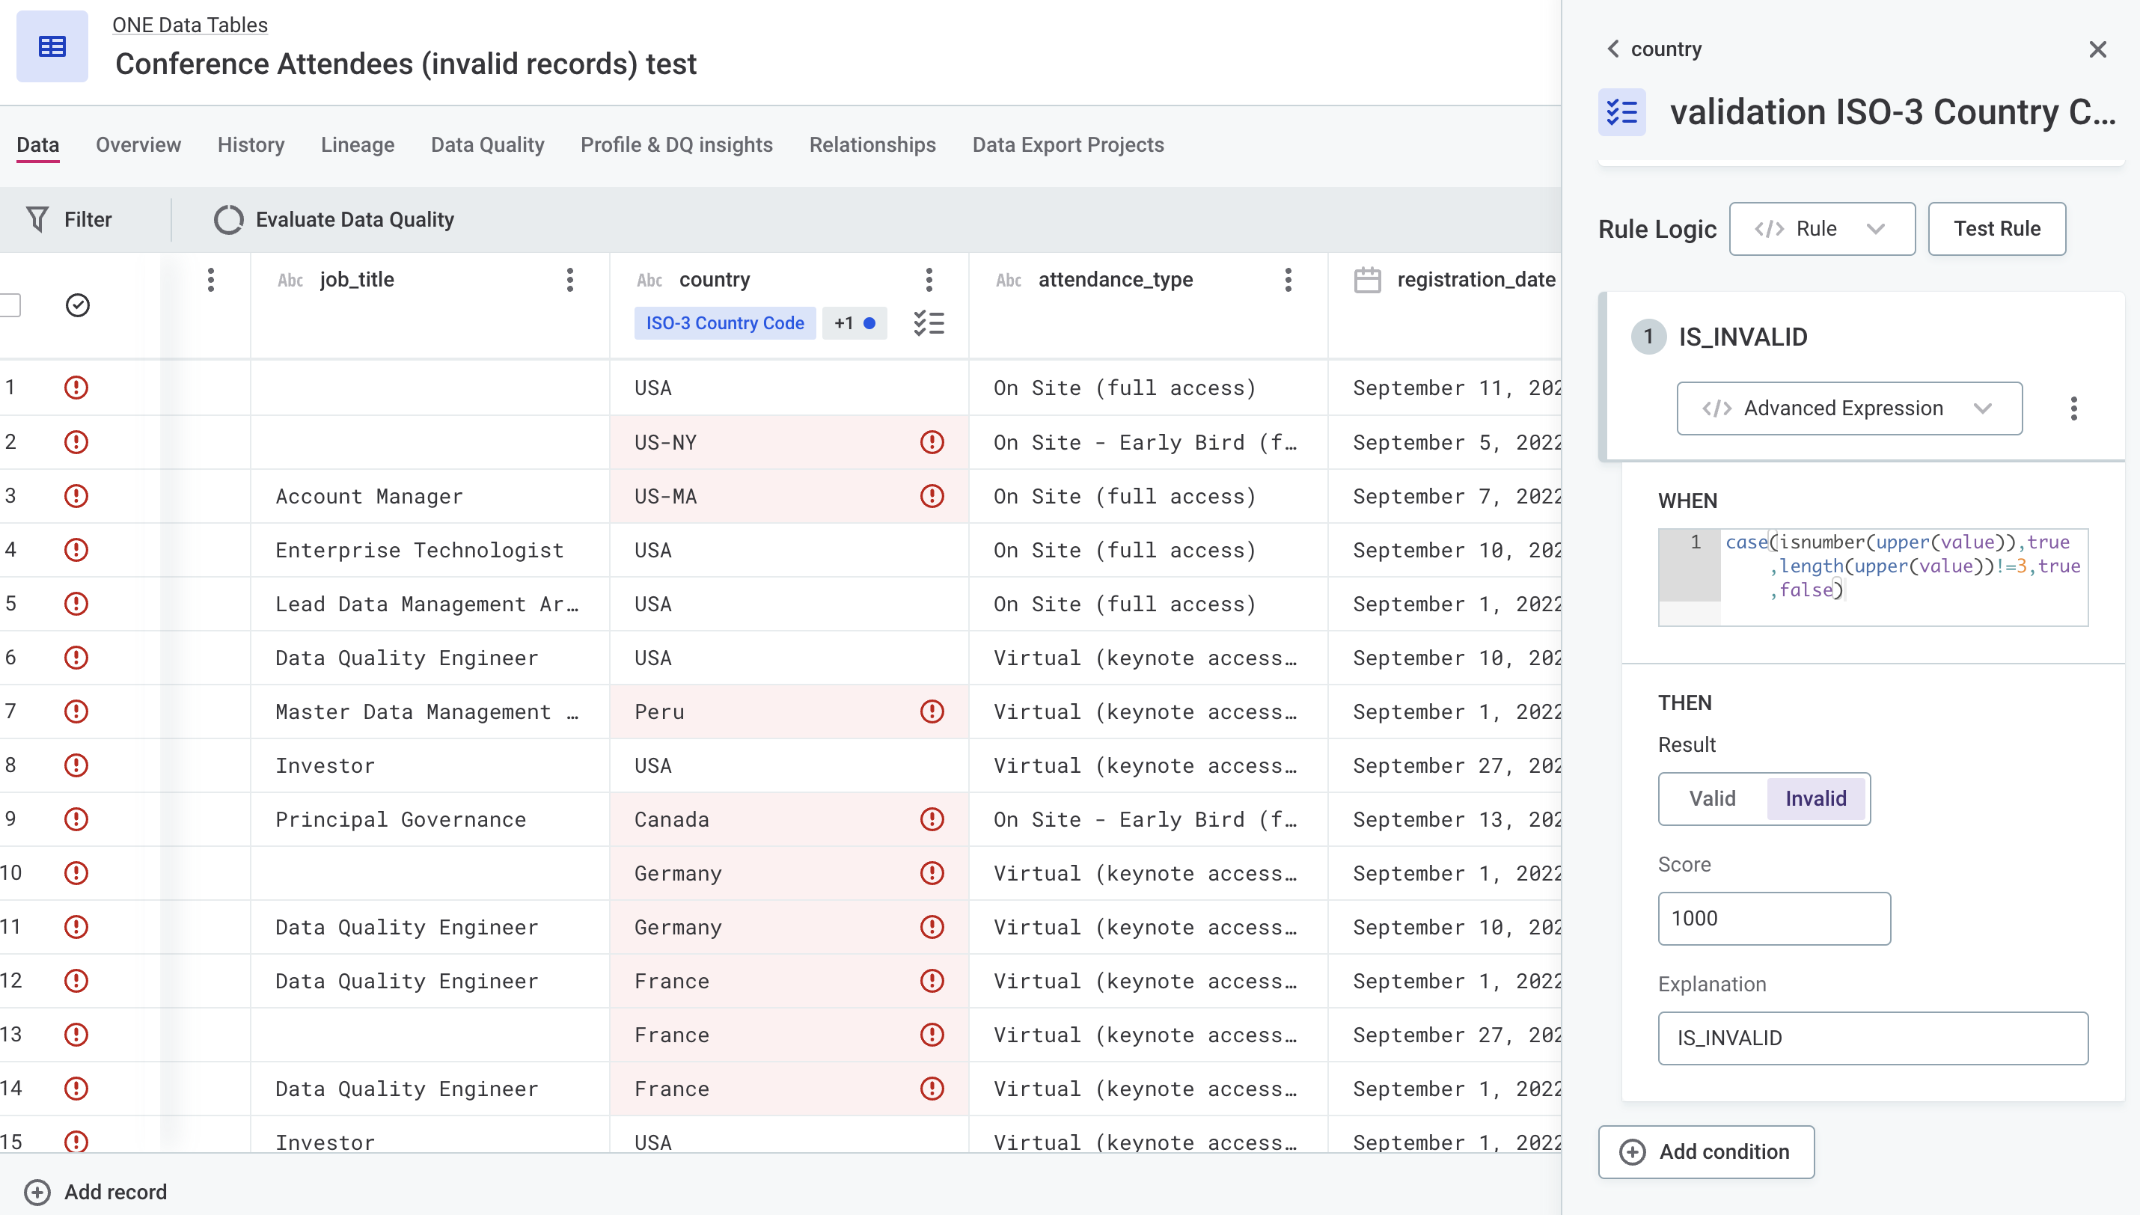Open the Lineage tab
Viewport: 2140px width, 1215px height.
point(357,144)
